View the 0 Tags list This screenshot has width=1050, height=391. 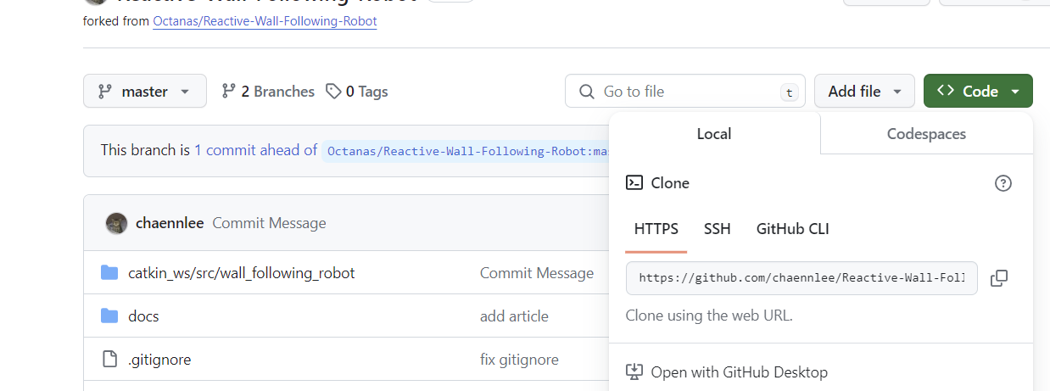click(x=357, y=92)
